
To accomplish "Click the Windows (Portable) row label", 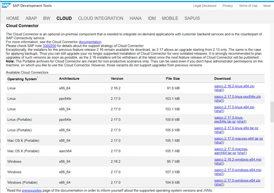I will pos(22,183).
